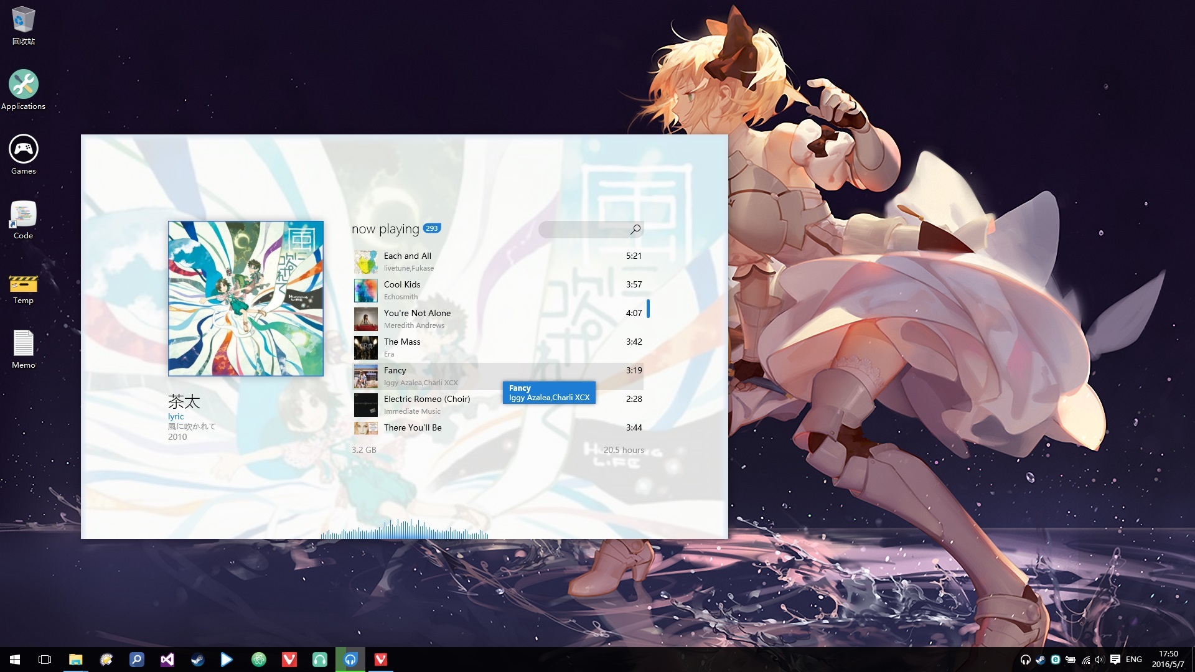Click the 293 track count badge

click(x=432, y=228)
